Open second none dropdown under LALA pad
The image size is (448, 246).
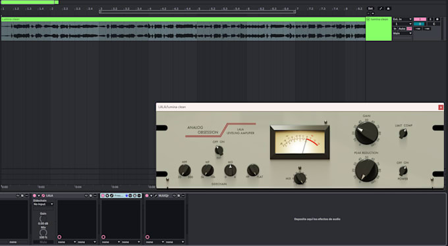coord(87,242)
